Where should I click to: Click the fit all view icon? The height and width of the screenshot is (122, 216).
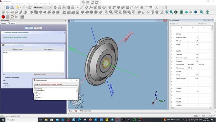tap(167, 12)
